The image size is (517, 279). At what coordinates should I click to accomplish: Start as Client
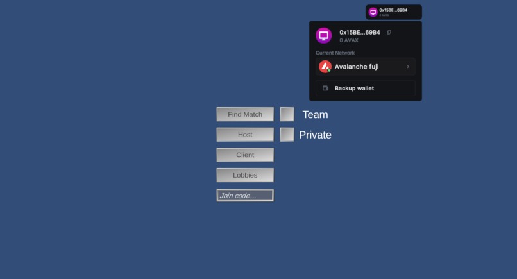point(245,155)
